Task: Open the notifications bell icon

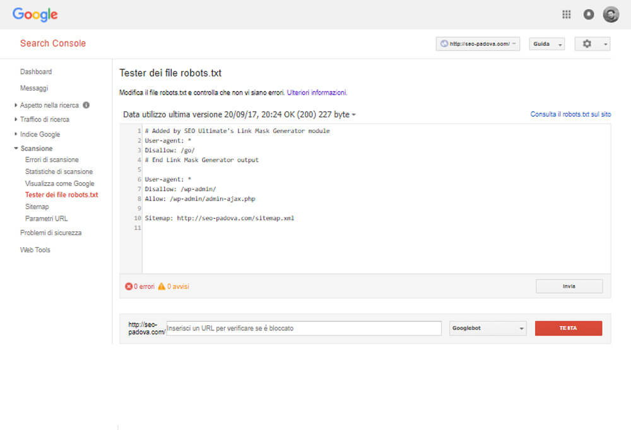Action: tap(588, 15)
